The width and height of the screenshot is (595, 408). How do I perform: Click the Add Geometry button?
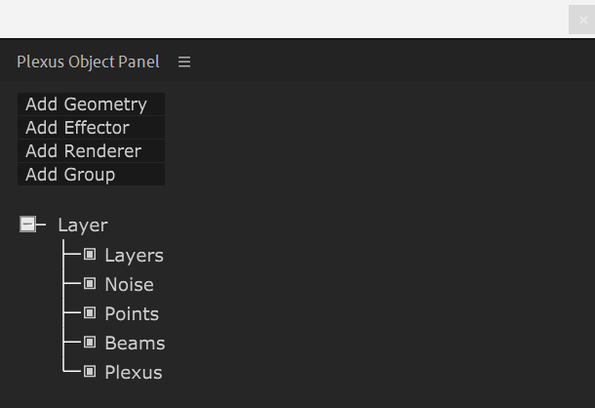pyautogui.click(x=91, y=104)
